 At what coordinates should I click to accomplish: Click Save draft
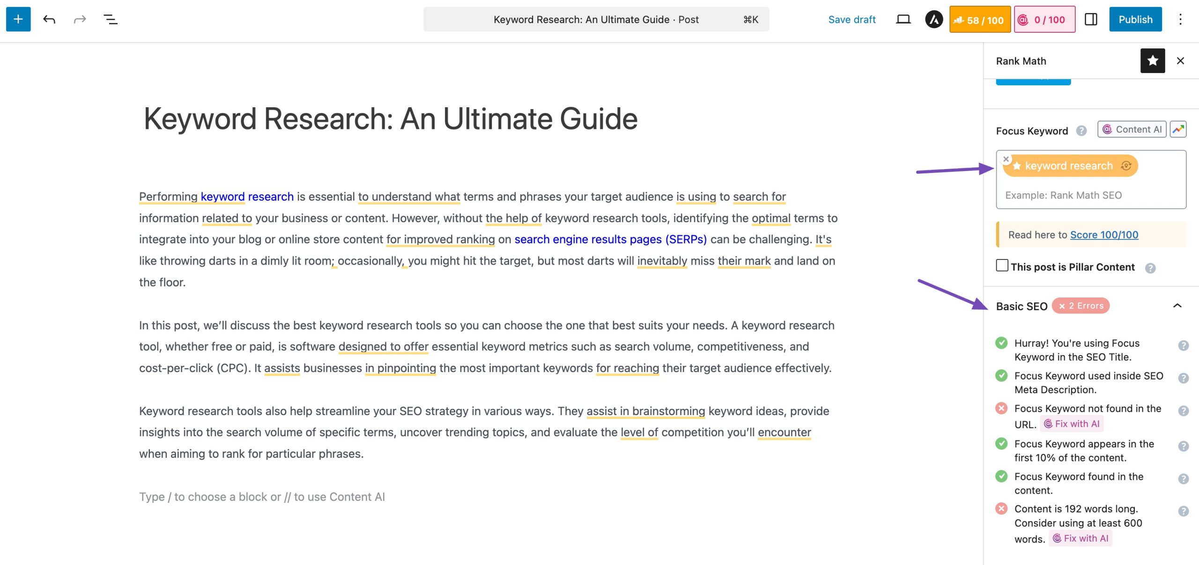click(851, 19)
